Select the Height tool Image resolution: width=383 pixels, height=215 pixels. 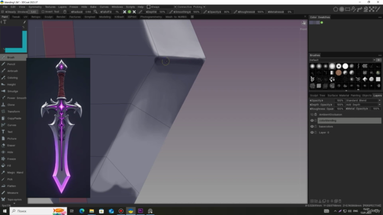pos(13,84)
